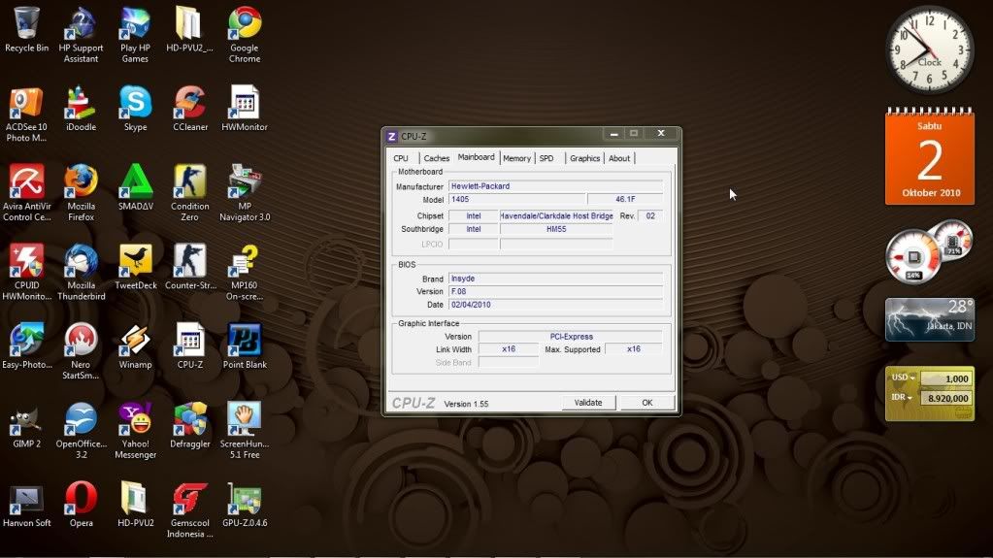Click the analog Clock gadget
993x558 pixels.
930,49
